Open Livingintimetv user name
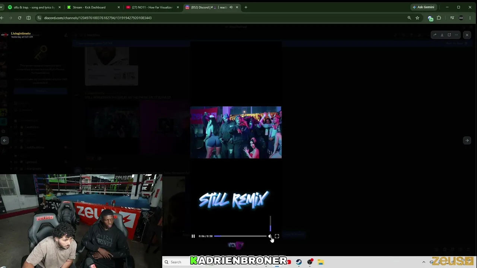This screenshot has width=477, height=268. coord(21,33)
